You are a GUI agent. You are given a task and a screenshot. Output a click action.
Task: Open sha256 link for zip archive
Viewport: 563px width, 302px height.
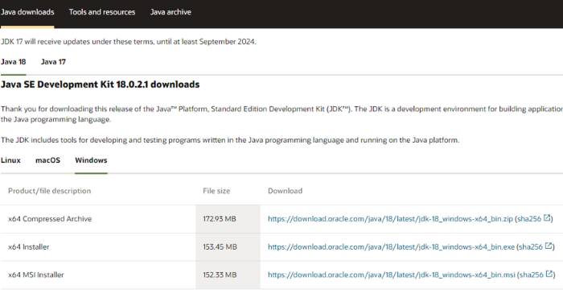(x=529, y=219)
